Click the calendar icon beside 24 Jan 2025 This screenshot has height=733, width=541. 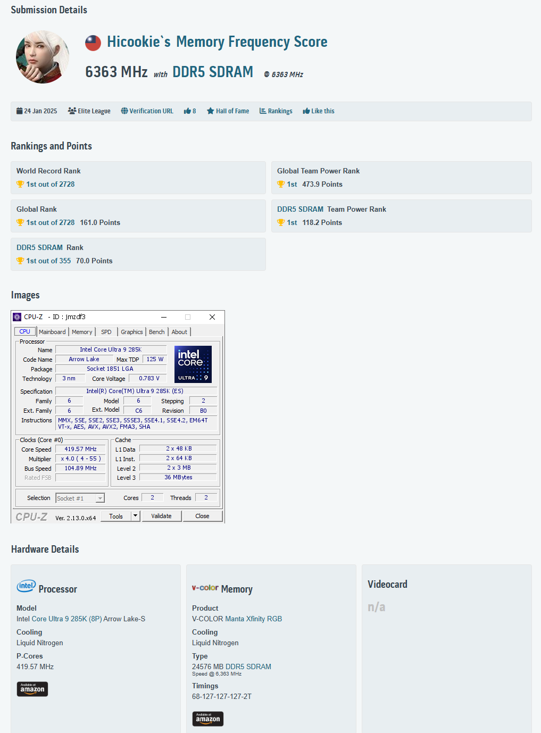click(19, 111)
